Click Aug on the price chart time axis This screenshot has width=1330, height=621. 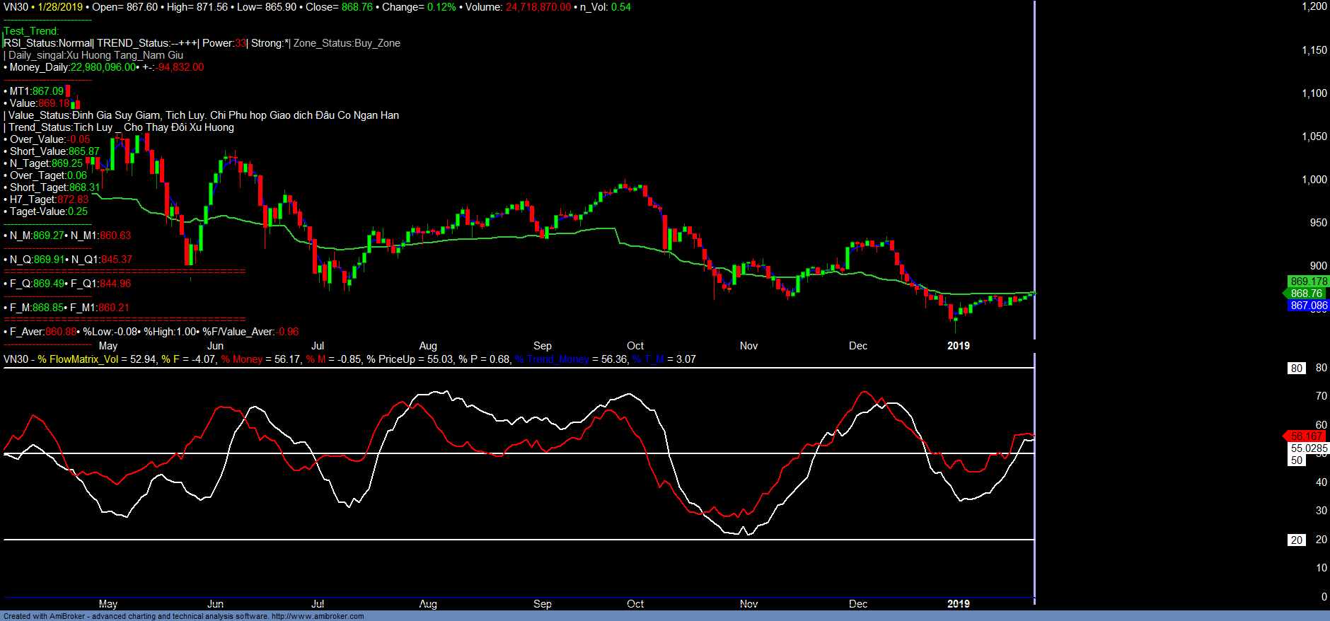427,346
